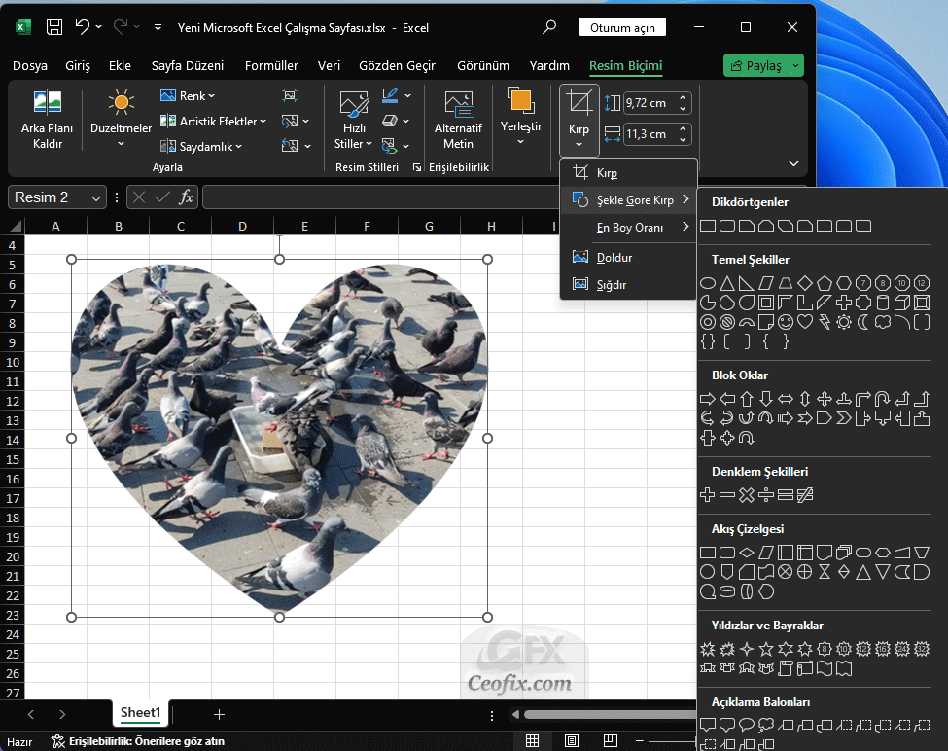Increase picture height with up spinner

(683, 98)
